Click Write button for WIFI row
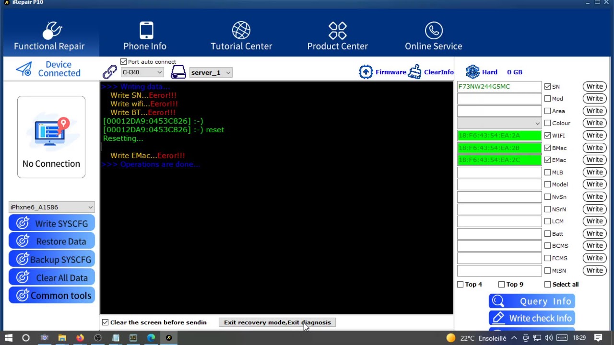The image size is (614, 345). tap(594, 136)
